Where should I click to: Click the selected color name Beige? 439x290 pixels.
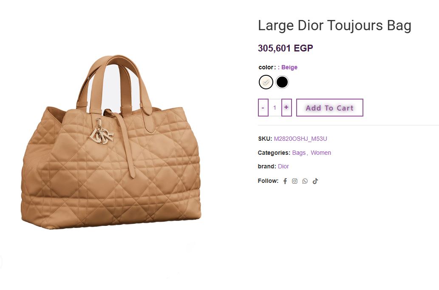pos(289,67)
